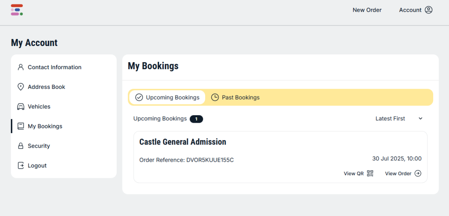Click the View QR text link

pyautogui.click(x=353, y=174)
